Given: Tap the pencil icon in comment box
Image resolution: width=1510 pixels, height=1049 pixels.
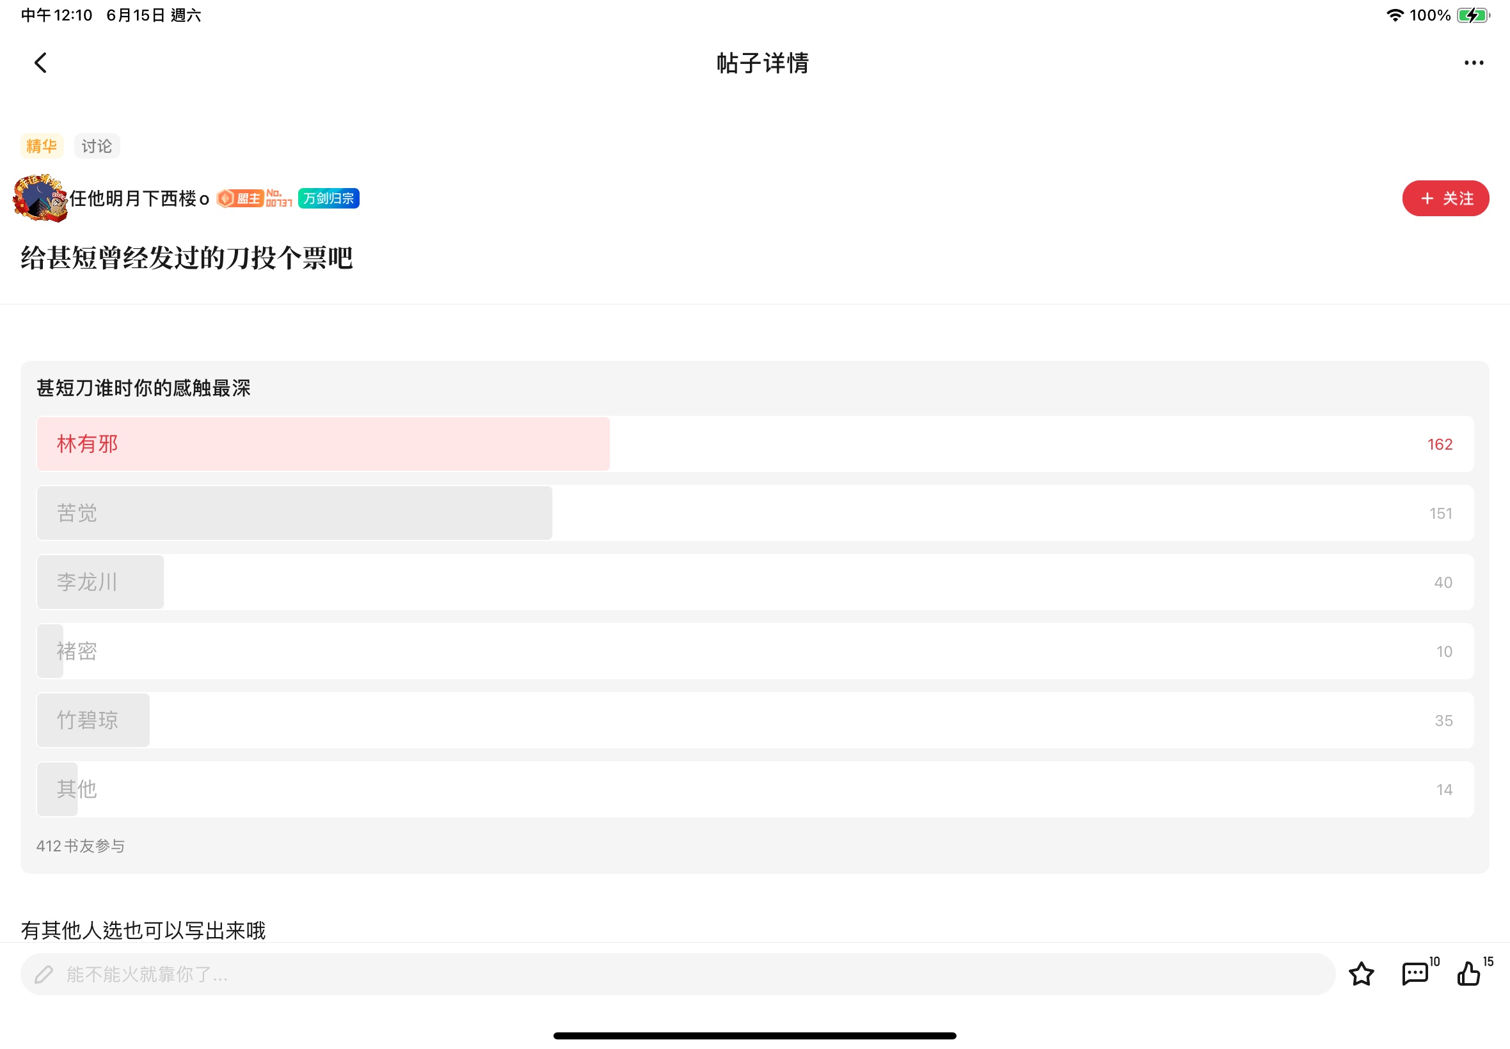Looking at the screenshot, I should 44,974.
